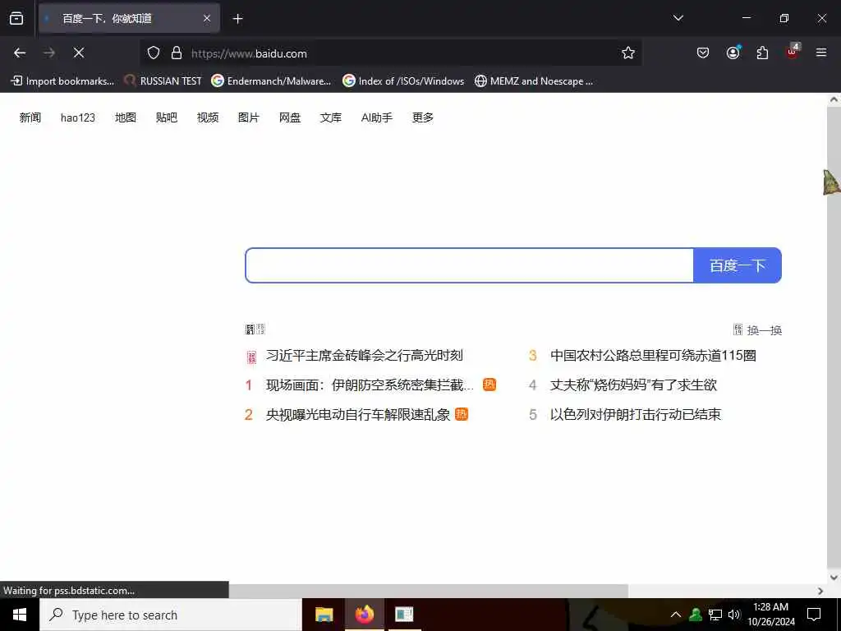Bookmark this page with the star

[x=628, y=53]
